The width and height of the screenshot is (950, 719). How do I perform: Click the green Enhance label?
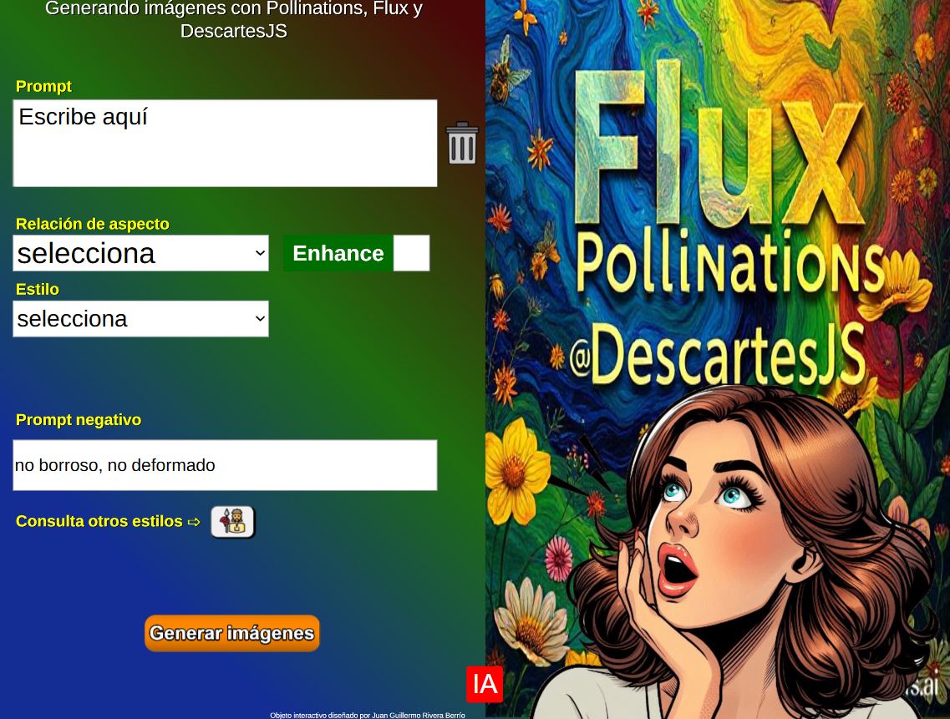338,253
